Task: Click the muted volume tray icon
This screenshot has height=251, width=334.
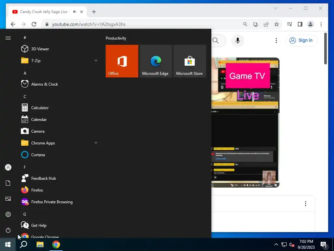Action: coord(292,244)
